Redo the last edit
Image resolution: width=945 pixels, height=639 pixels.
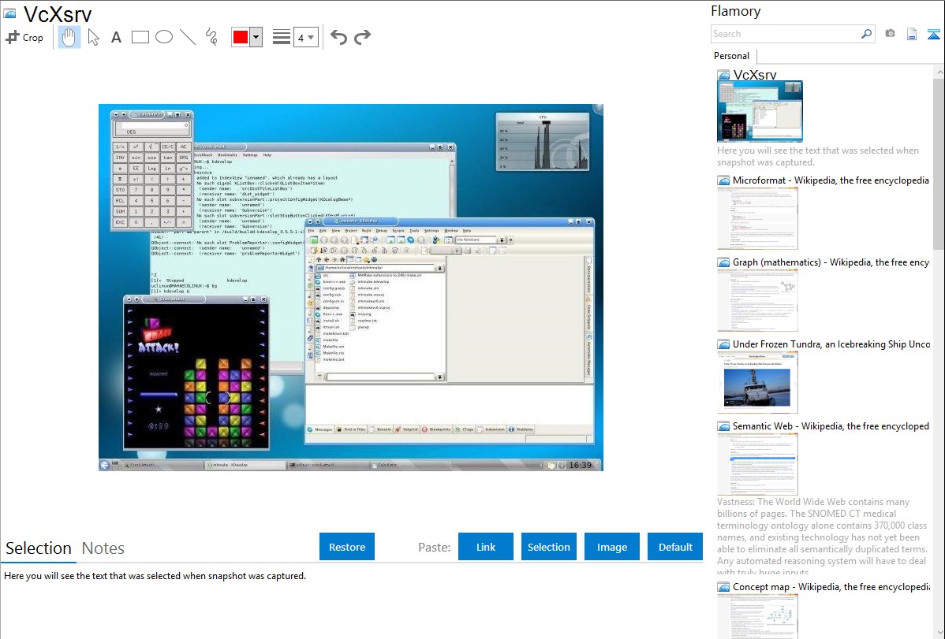tap(362, 37)
